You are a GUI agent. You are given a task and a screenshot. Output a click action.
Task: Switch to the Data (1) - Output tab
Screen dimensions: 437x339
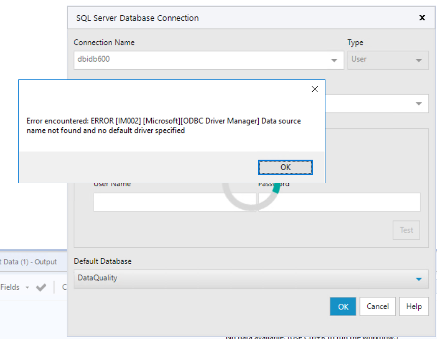28,262
